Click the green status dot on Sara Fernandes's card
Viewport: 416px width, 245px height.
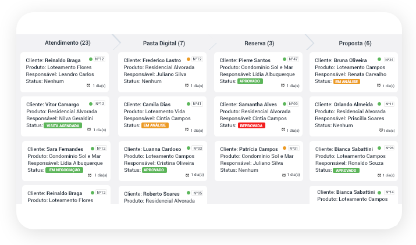[93, 148]
